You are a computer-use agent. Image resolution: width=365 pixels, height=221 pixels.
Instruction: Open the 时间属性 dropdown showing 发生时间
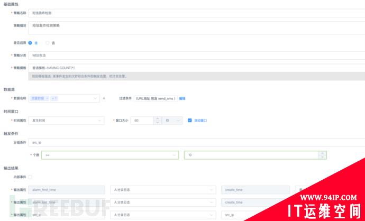(x=66, y=121)
